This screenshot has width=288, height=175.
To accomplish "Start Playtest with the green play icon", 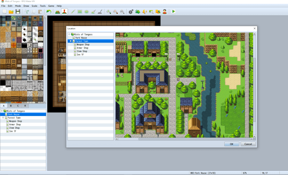I will pyautogui.click(x=173, y=12).
